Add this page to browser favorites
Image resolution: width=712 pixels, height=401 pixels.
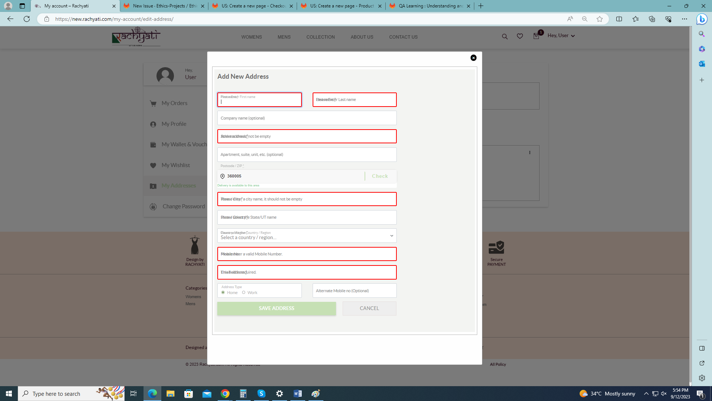click(600, 19)
